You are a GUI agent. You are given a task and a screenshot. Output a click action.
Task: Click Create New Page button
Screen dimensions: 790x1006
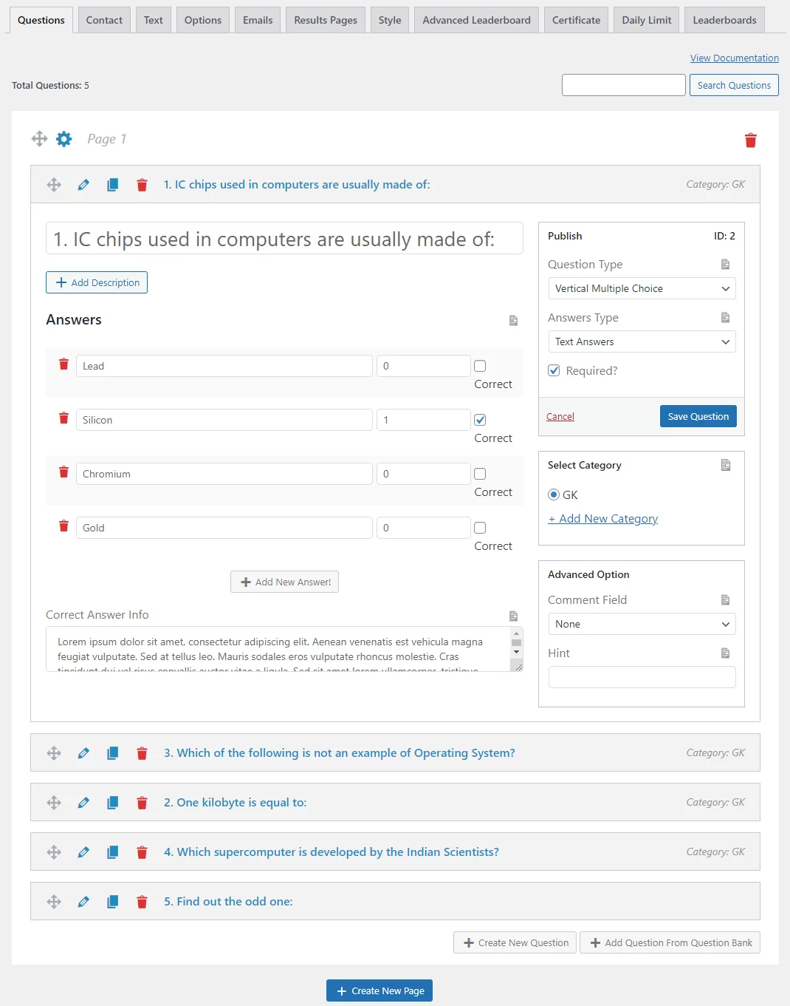(x=379, y=990)
